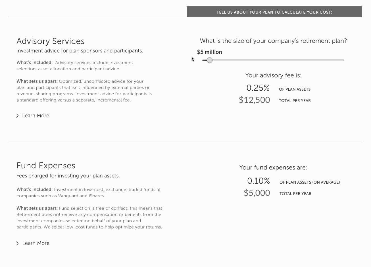The width and height of the screenshot is (371, 267).
Task: Click the Fund Expenses heading
Action: [x=46, y=166]
